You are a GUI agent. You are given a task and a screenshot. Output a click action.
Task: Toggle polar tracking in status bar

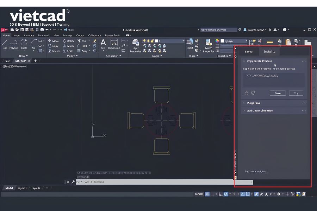[226, 194]
